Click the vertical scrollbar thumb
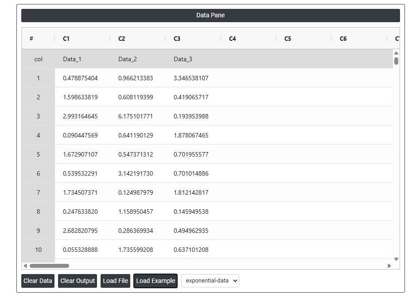This screenshot has height=298, width=412. click(396, 61)
